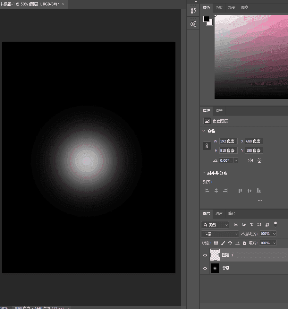Filter layers by adjustment layer icon

tap(244, 225)
